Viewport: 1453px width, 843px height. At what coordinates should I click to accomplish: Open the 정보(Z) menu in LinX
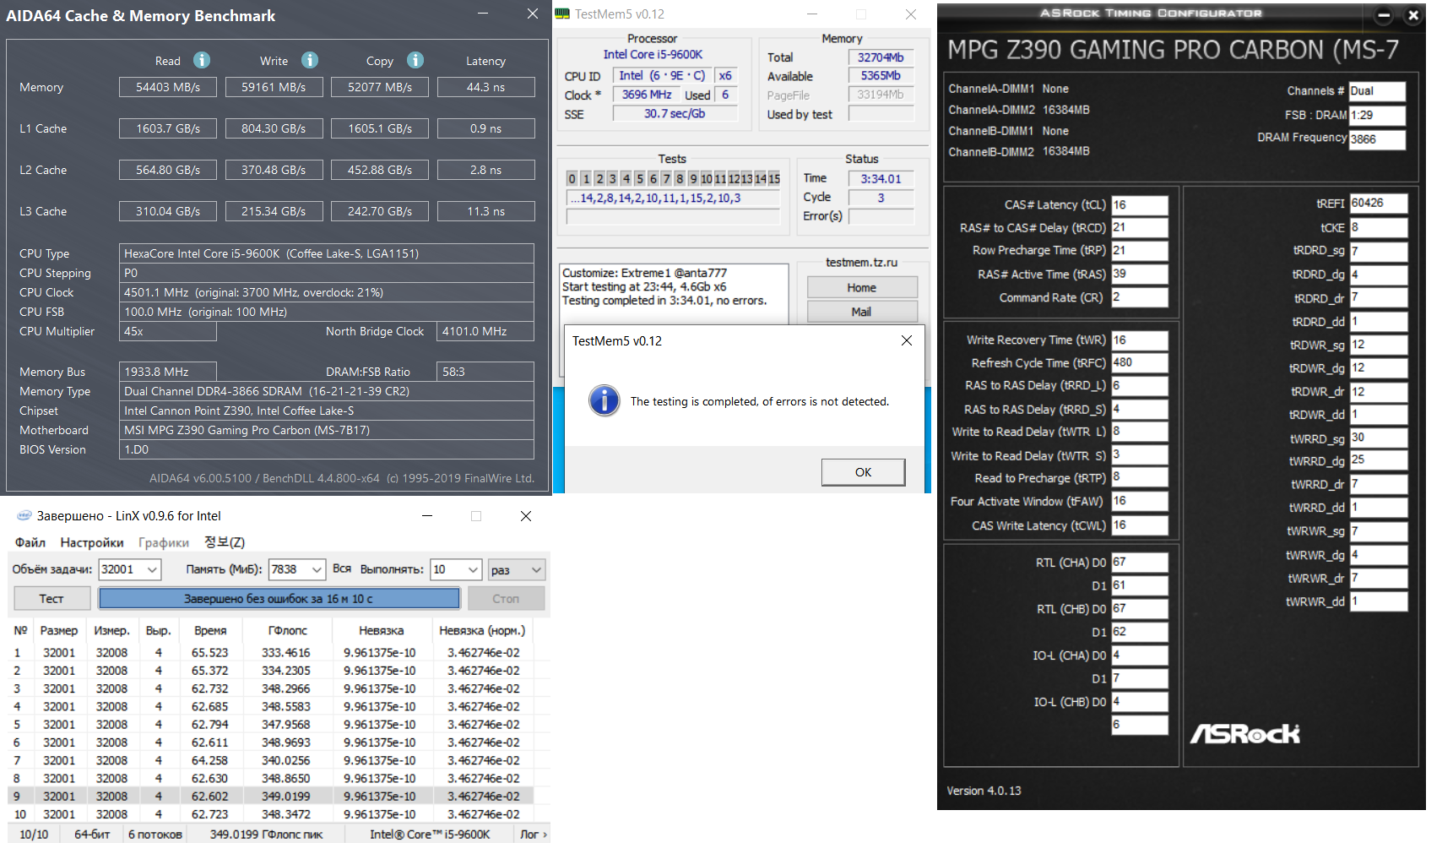pos(225,542)
